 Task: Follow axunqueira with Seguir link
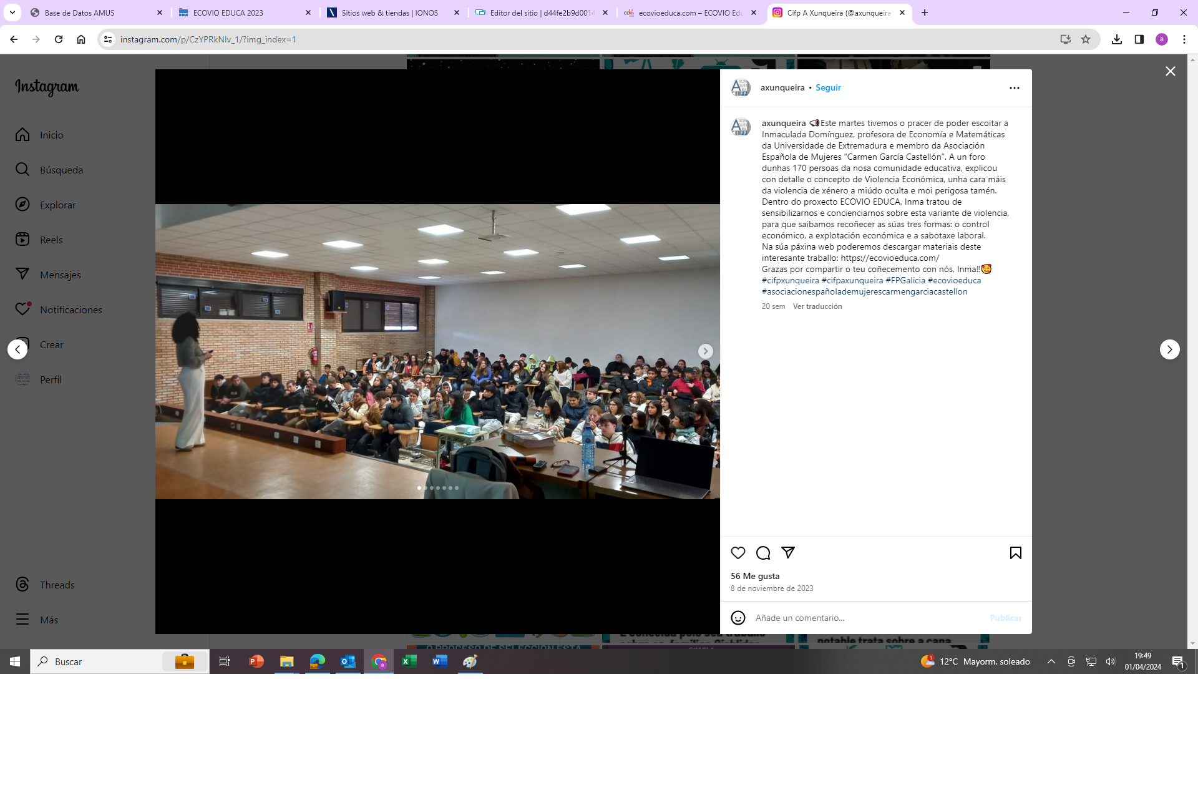(828, 88)
